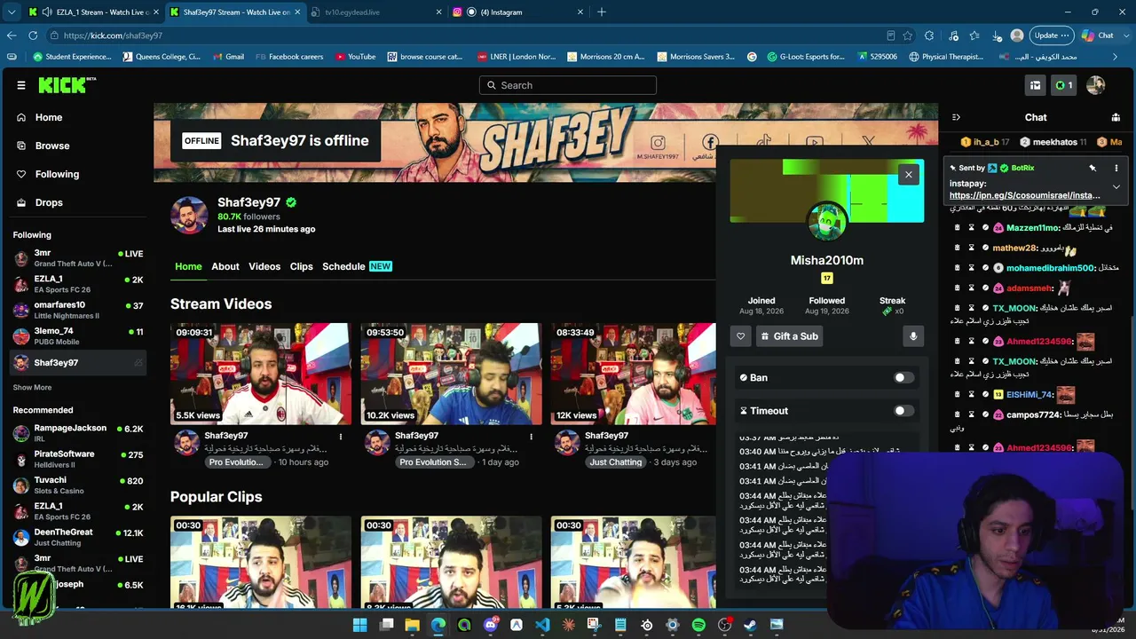Click the Shaf3ey97 channel avatar

click(189, 216)
